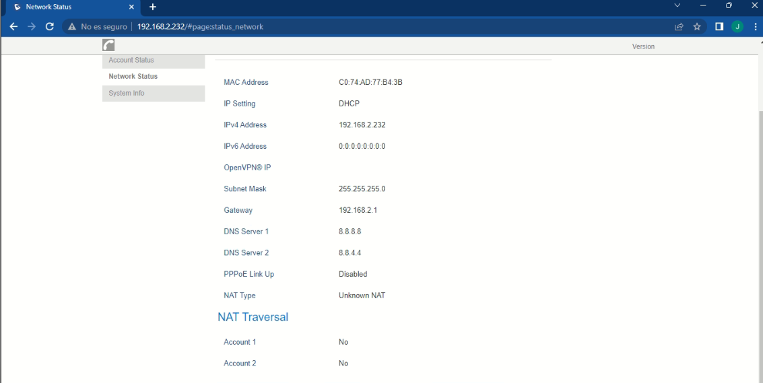The width and height of the screenshot is (763, 383).
Task: Click the Version label in header
Action: tap(643, 46)
